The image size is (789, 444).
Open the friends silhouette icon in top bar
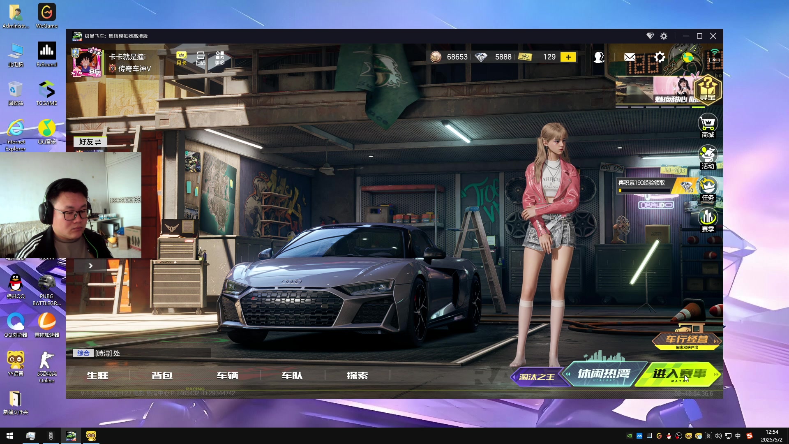coord(599,57)
